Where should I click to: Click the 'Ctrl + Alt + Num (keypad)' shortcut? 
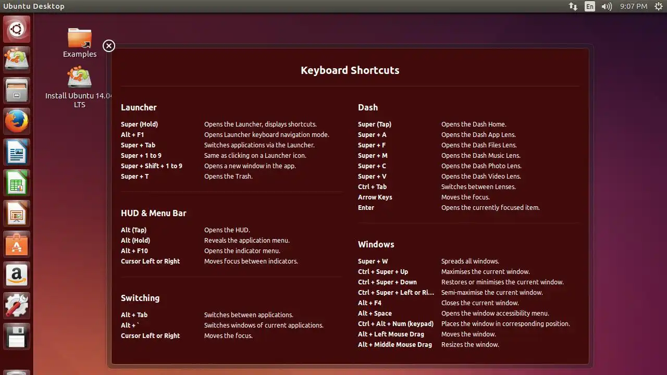(396, 324)
